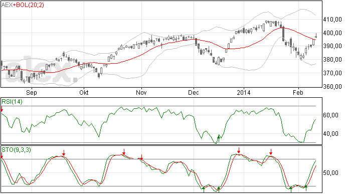Select the 370,00 price axis value
The width and height of the screenshot is (346, 194).
point(332,73)
